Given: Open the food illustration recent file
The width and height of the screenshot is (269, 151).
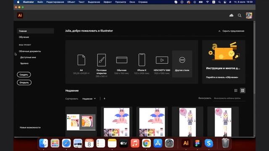Looking at the screenshot, I should [81, 122].
